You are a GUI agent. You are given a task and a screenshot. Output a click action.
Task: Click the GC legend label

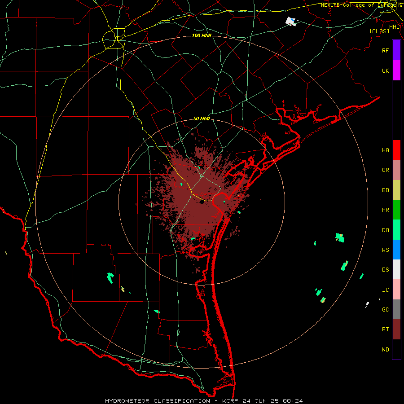coord(386,310)
